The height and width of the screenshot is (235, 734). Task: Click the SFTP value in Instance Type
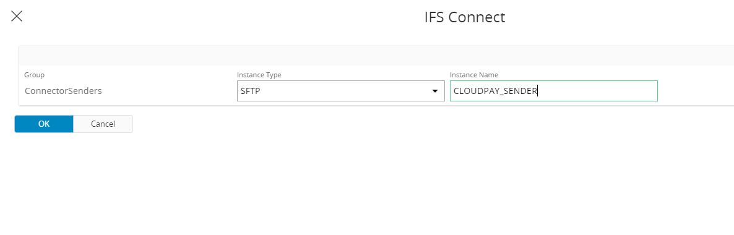click(x=251, y=92)
